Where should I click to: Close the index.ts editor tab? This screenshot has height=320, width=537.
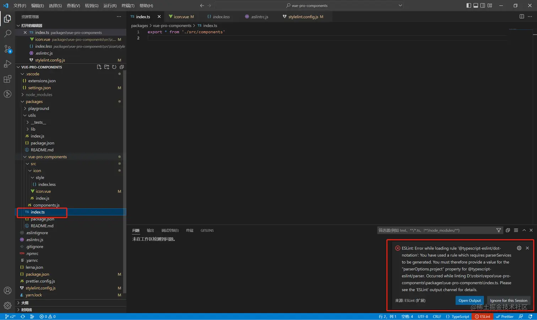coord(159,17)
